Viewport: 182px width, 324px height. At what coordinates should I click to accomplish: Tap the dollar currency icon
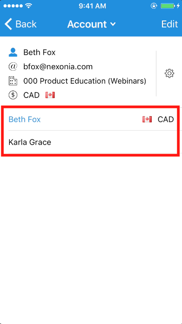point(13,95)
